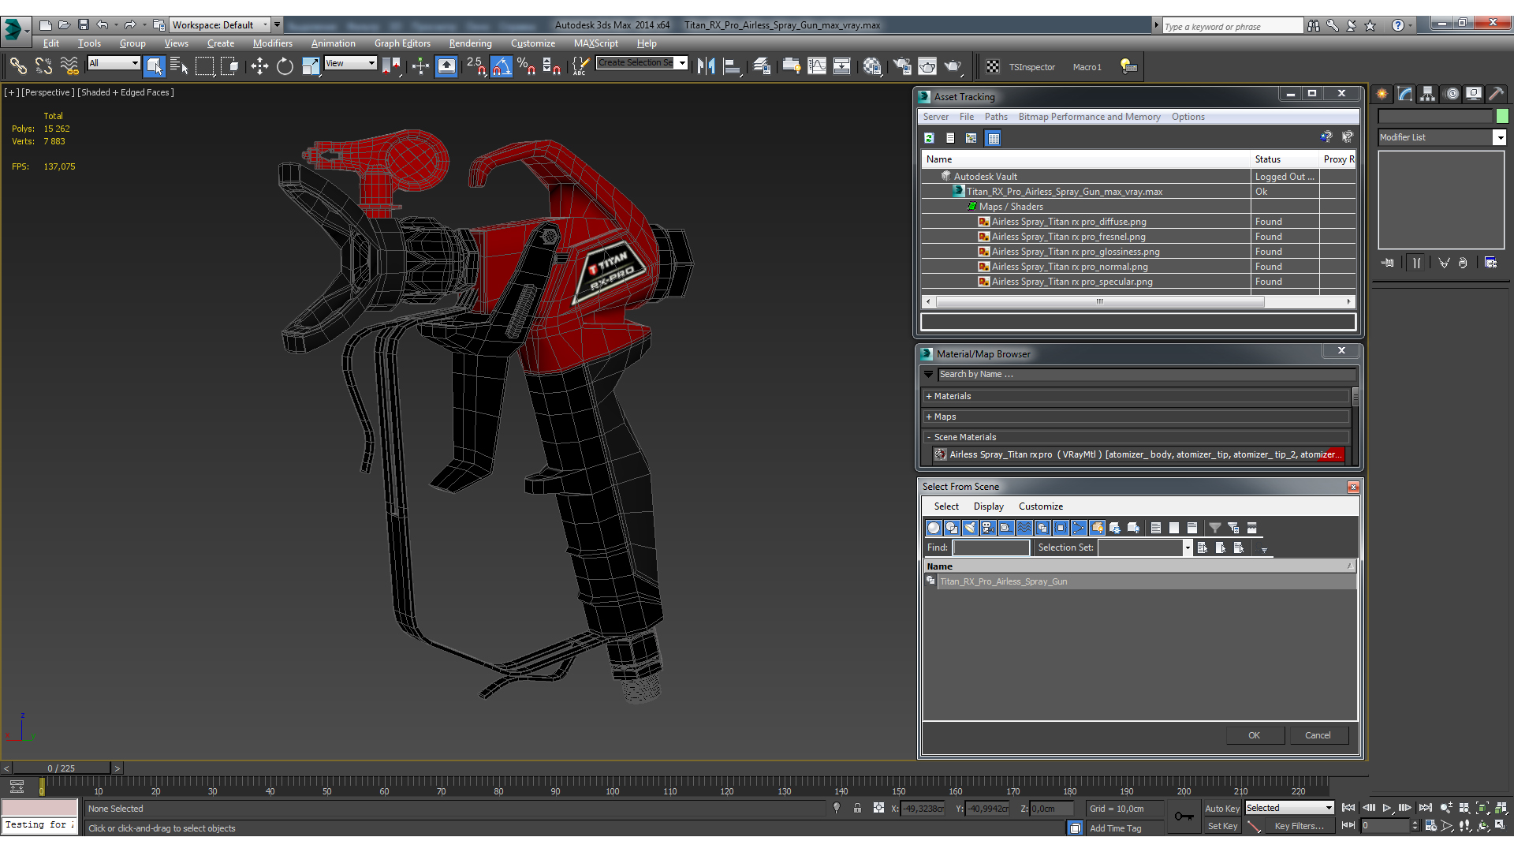Open the Paths menu in Asset Tracking
This screenshot has height=852, width=1514.
click(995, 117)
